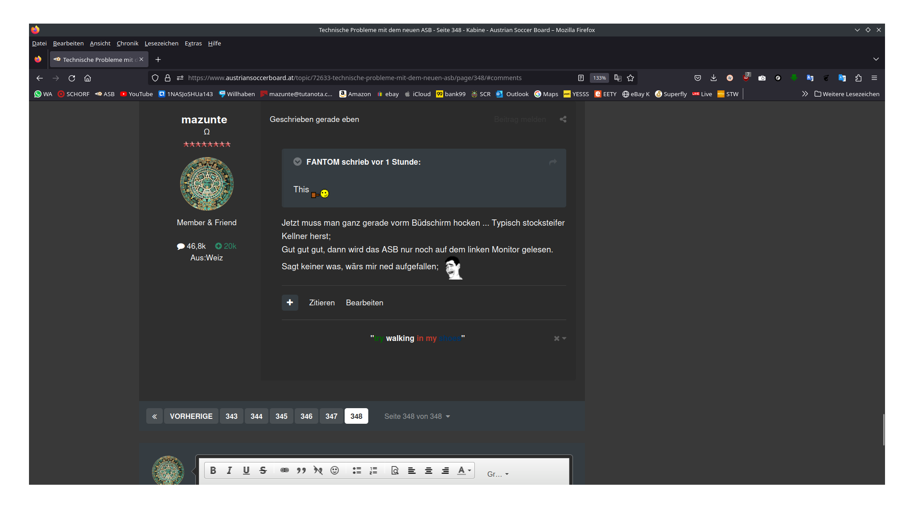This screenshot has width=914, height=519.
Task: Insert a link using editor chain icon
Action: (x=284, y=470)
